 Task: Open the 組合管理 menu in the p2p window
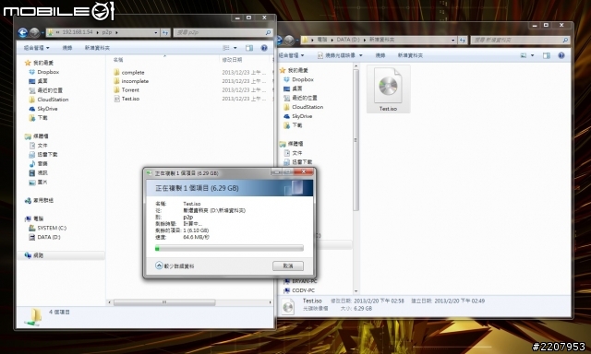point(37,48)
